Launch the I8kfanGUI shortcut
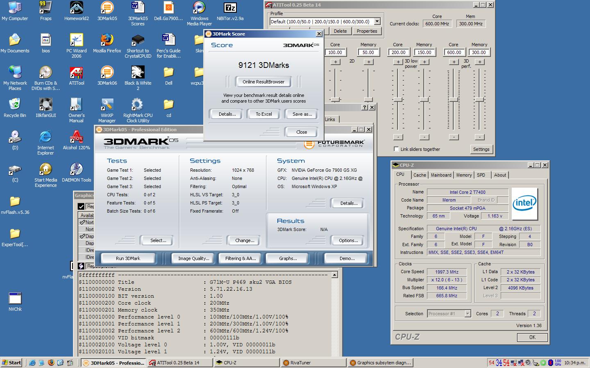The width and height of the screenshot is (590, 368). click(x=45, y=108)
